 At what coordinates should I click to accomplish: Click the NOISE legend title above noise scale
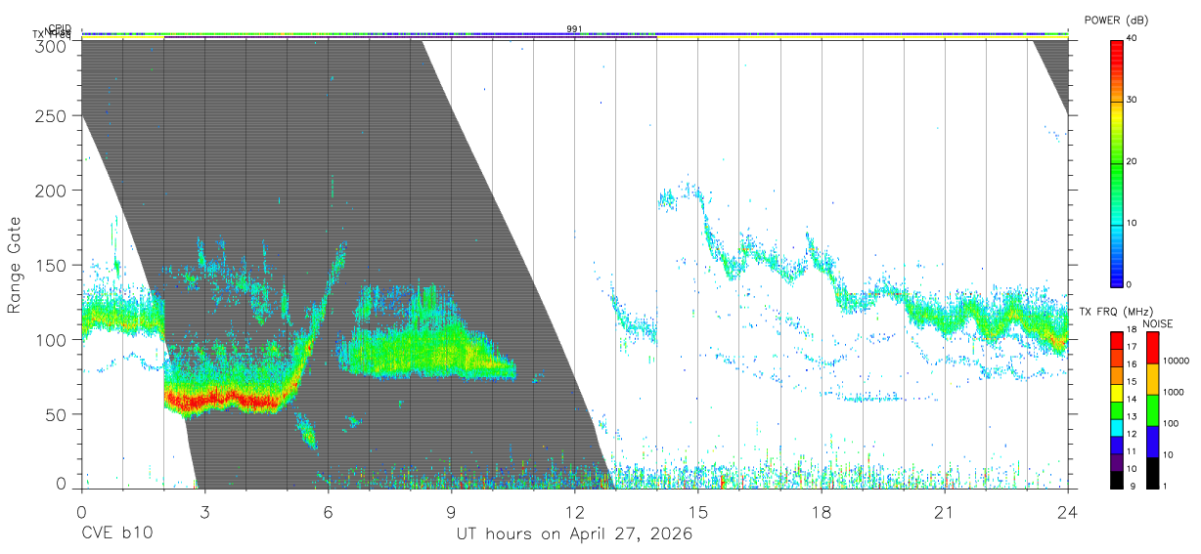[x=1157, y=323]
